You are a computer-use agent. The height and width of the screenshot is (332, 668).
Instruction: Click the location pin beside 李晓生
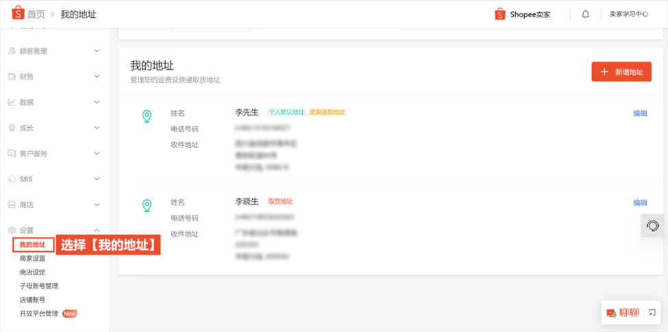click(147, 205)
